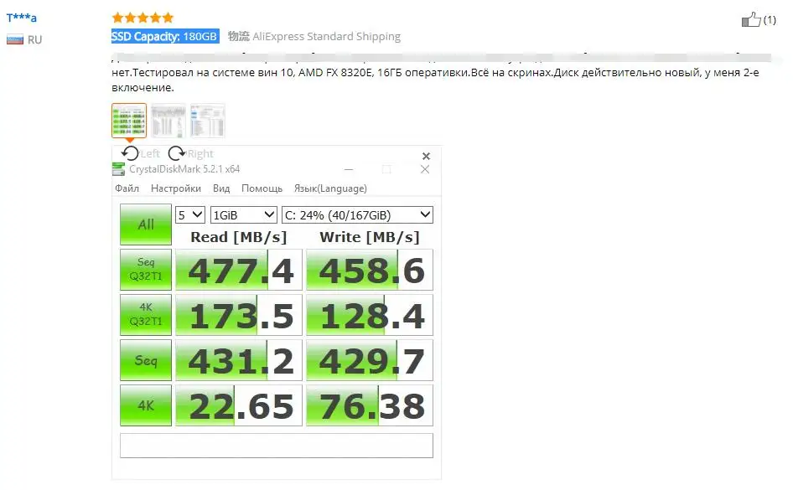Open the Настройки menu
This screenshot has height=490, width=793.
click(x=176, y=188)
